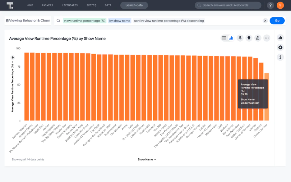
Task: Click the ThoughtSpot logo icon
Action: (10, 5)
